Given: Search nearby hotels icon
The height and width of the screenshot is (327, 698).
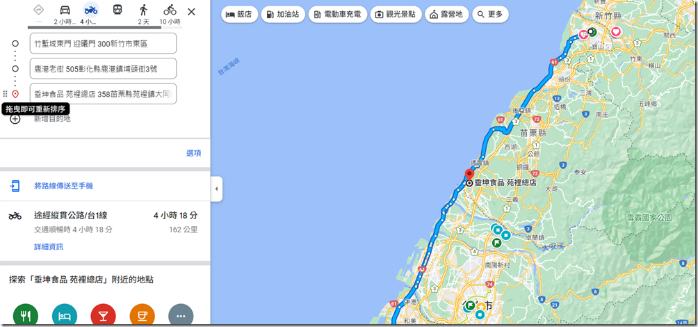Looking at the screenshot, I should (65, 315).
